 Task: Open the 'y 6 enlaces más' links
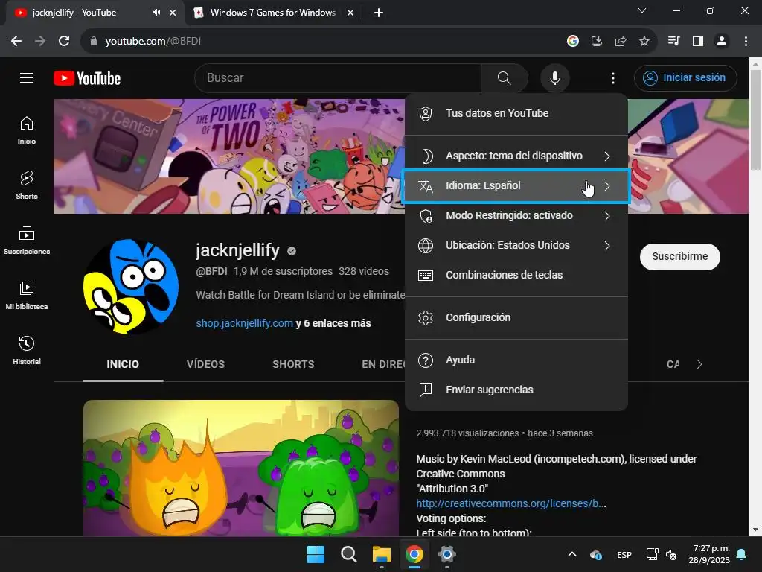(x=333, y=323)
